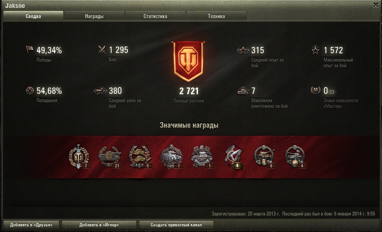
Task: Click the red personal rating banner emblem
Action: [x=188, y=61]
